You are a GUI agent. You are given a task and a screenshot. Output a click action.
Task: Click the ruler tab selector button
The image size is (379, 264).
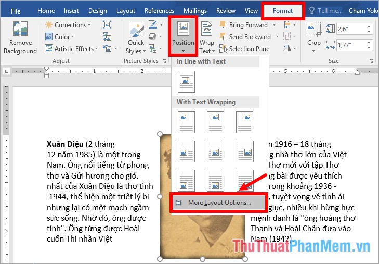click(x=7, y=71)
